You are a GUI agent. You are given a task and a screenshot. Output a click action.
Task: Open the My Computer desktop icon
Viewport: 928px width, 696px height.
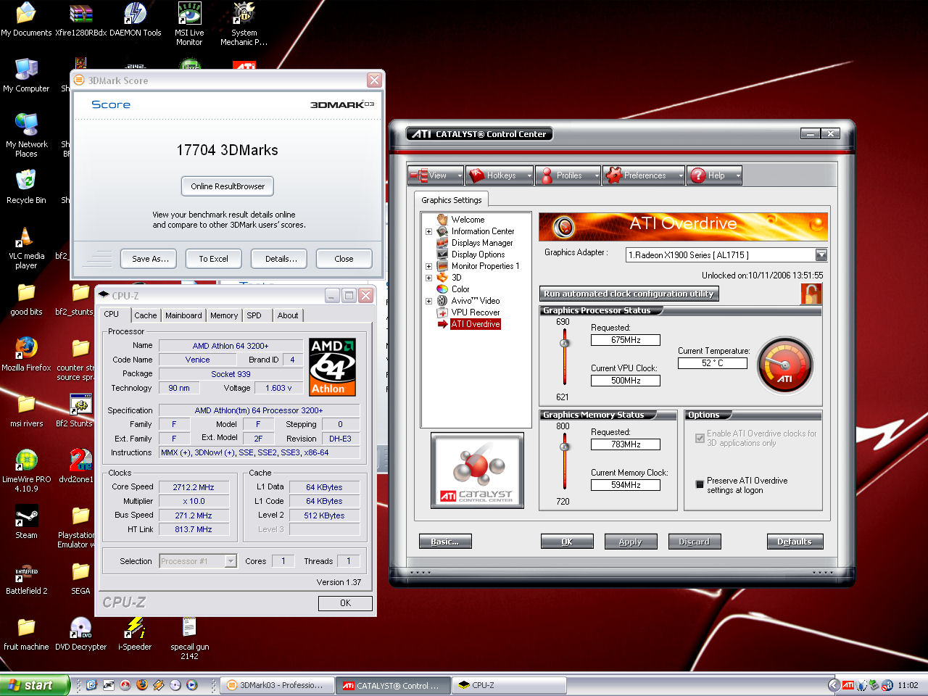(x=26, y=75)
